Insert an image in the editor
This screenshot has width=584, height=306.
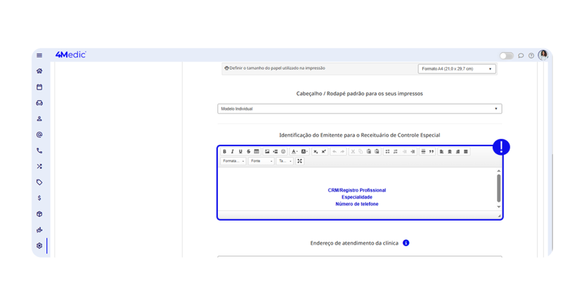267,152
